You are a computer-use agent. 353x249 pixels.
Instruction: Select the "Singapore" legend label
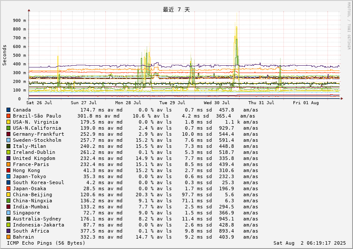click(x=26, y=213)
